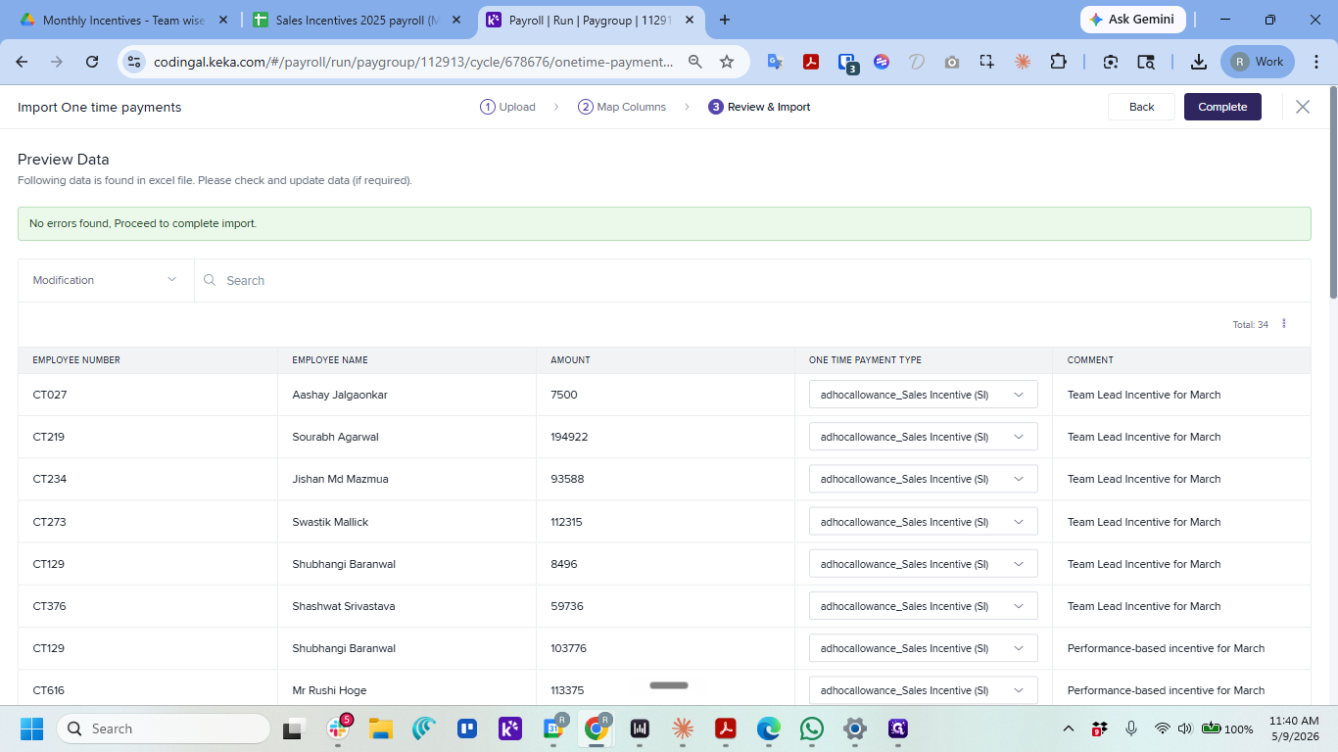
Task: Open a new browser tab
Action: (x=725, y=20)
